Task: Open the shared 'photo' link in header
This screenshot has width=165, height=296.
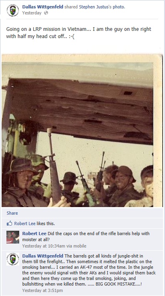Action: click(x=119, y=7)
